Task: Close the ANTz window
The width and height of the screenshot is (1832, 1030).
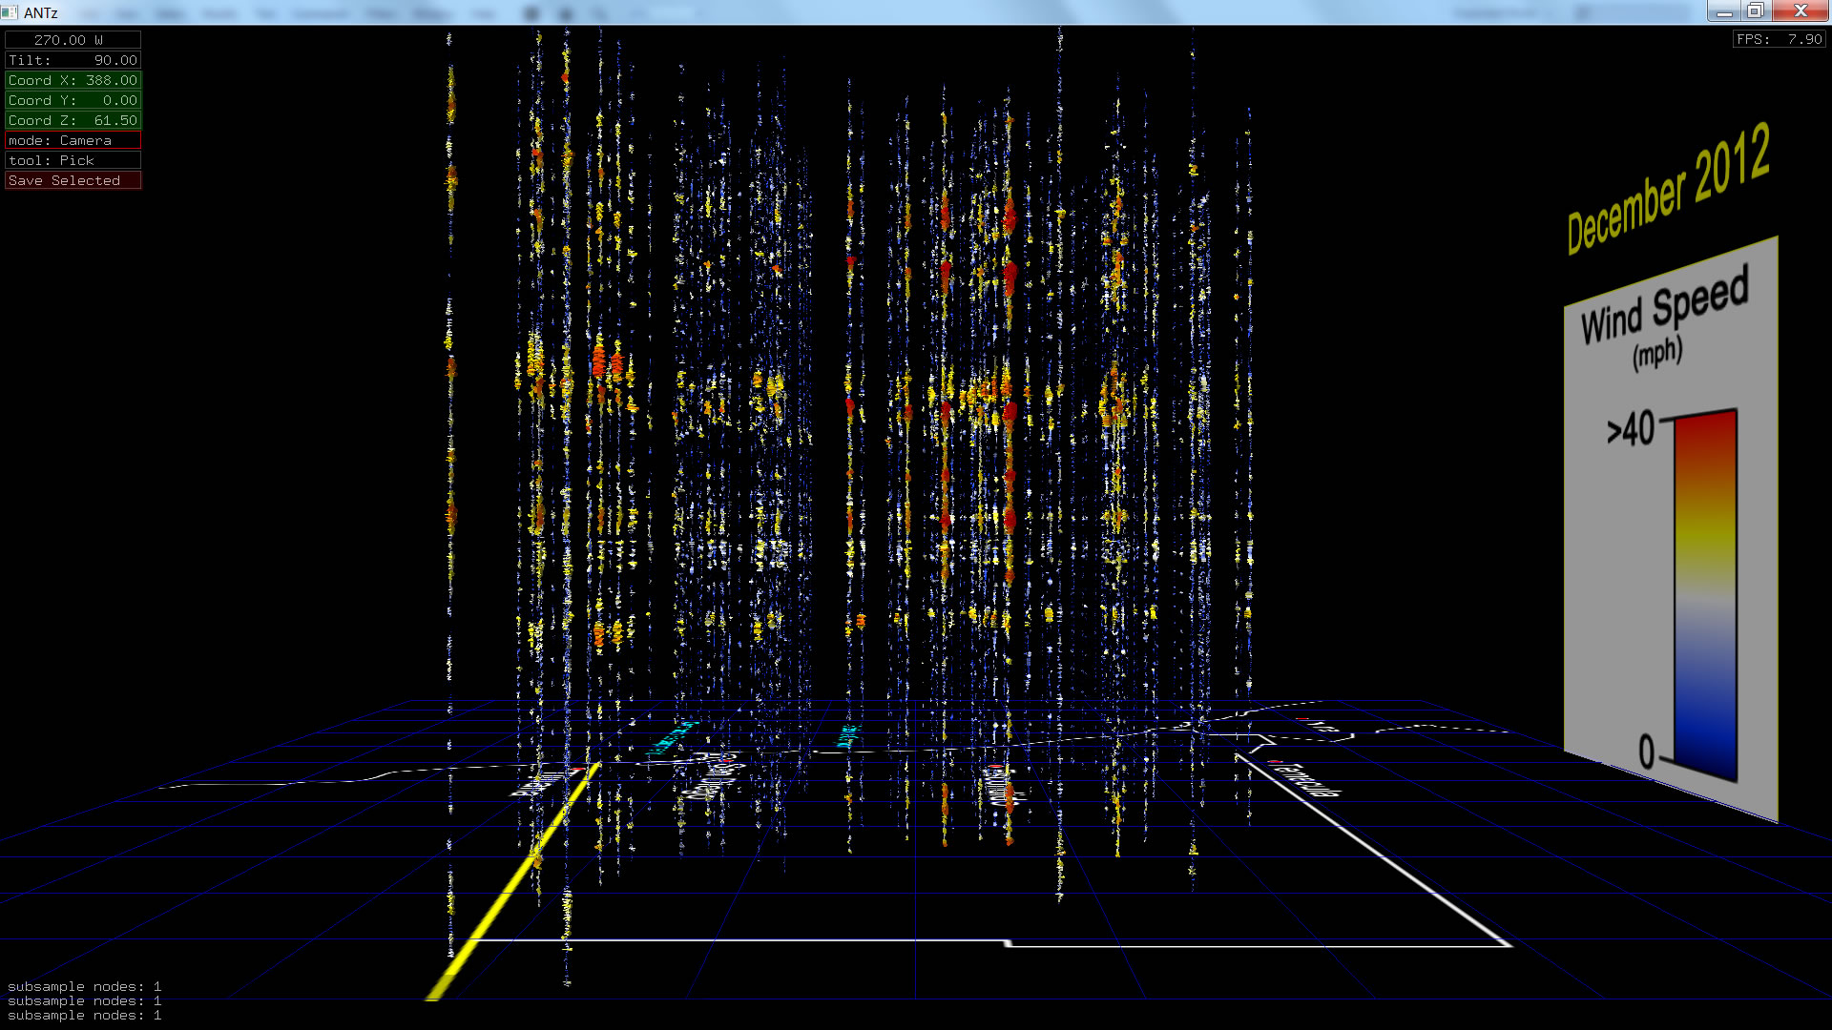Action: (1800, 11)
